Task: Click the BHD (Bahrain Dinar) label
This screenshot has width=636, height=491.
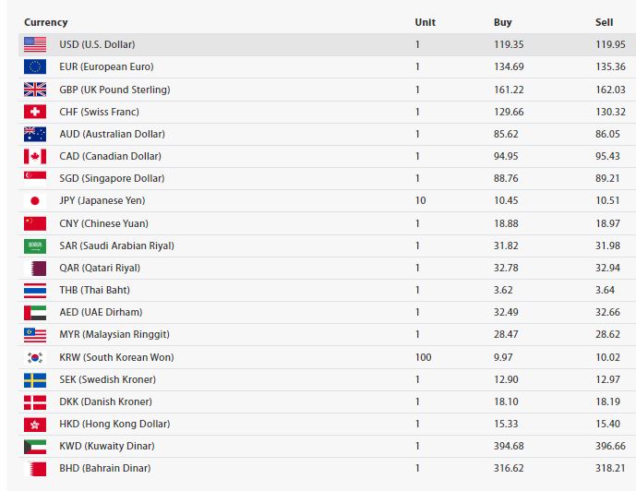Action: pos(105,468)
